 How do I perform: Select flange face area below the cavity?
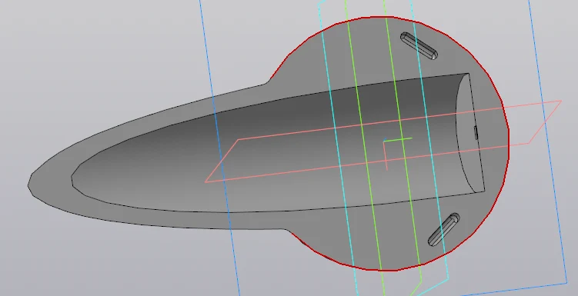point(369,239)
